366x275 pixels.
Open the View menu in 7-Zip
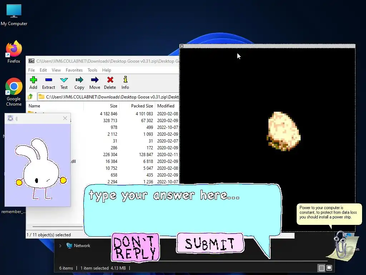[x=56, y=70]
